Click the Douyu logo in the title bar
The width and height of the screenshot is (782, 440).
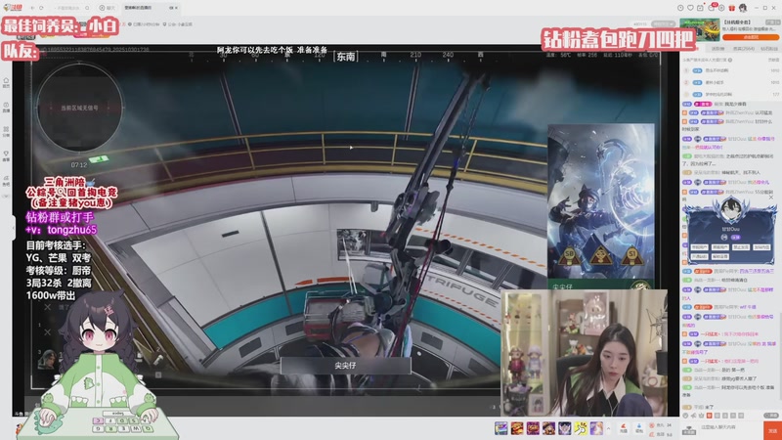coord(13,8)
